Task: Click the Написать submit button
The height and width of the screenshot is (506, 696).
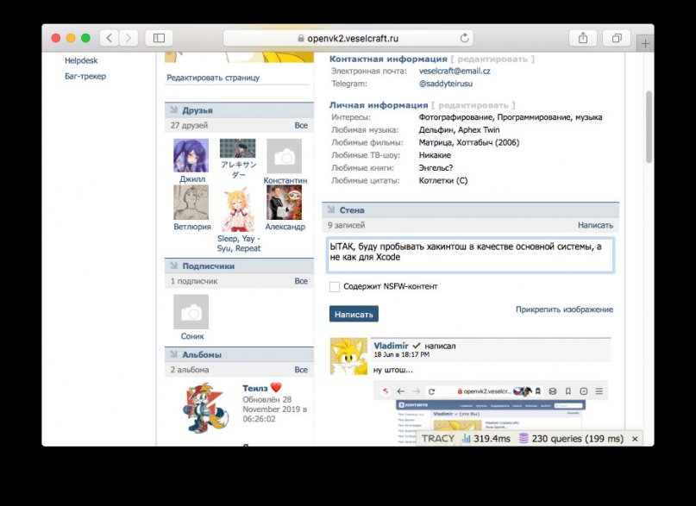Action: [354, 314]
